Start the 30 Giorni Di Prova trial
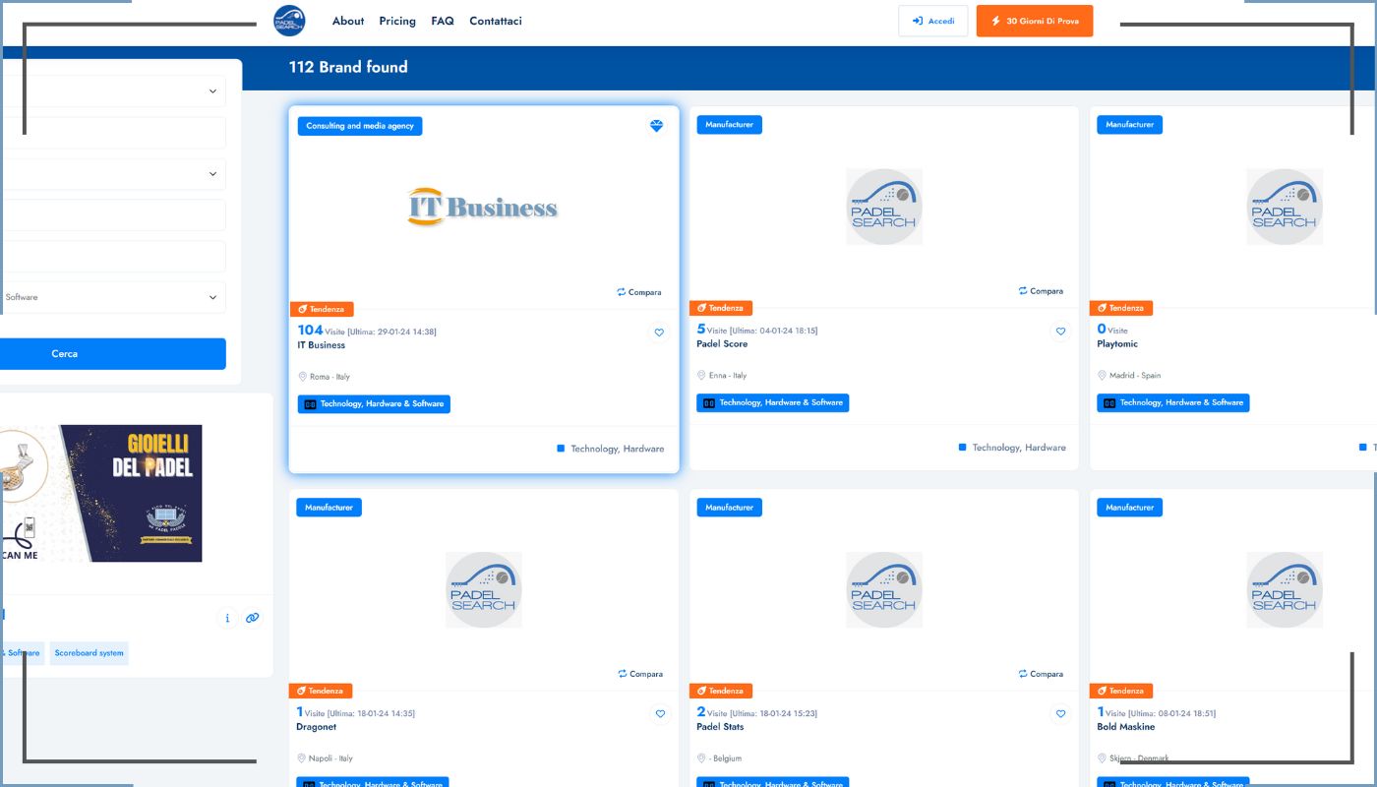Image resolution: width=1377 pixels, height=787 pixels. click(1035, 21)
